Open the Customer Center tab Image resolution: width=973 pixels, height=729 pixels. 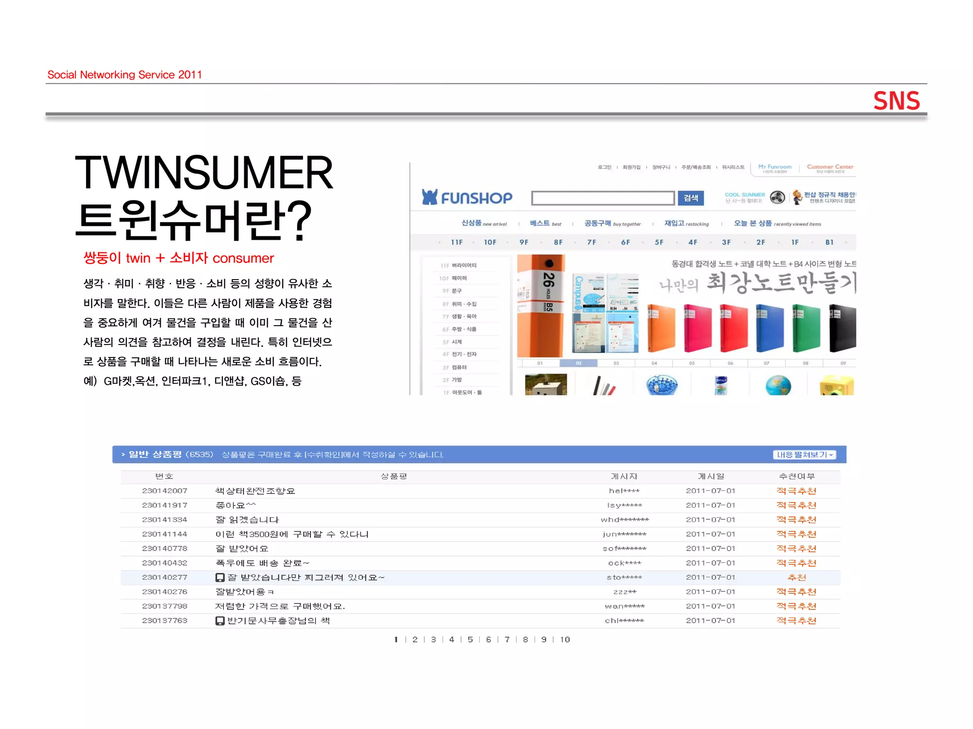[830, 168]
